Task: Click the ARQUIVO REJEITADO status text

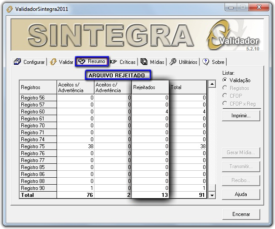Action: click(x=117, y=76)
